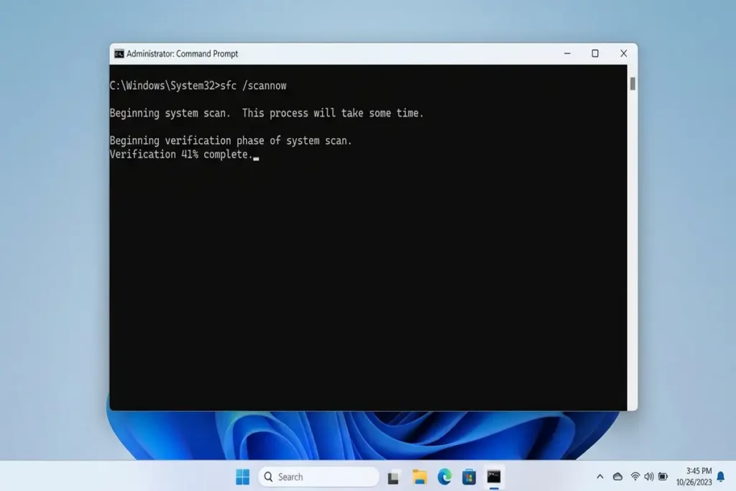Open Microsoft Edge from the taskbar
The image size is (736, 491).
(x=444, y=477)
